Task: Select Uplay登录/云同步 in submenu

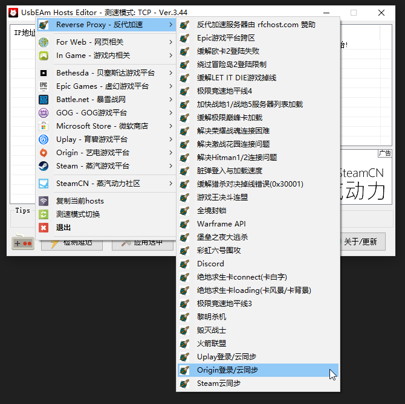Action: [258, 357]
